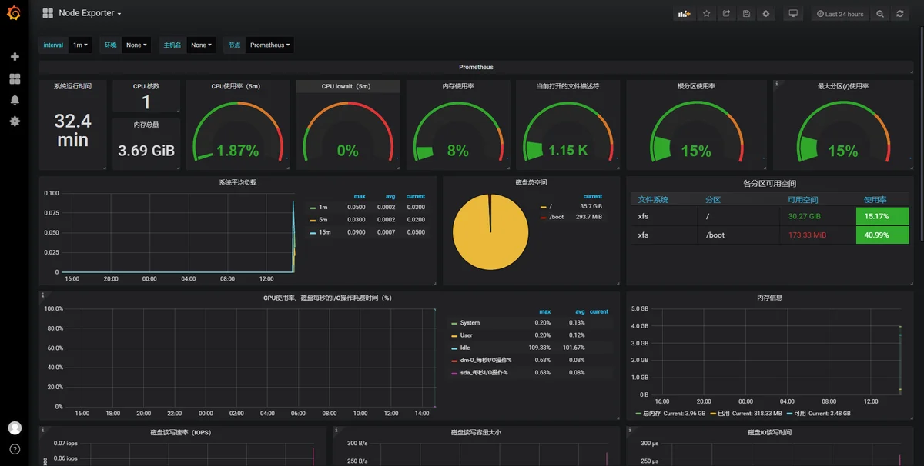
Task: Click the 15.17% usage cell
Action: tap(882, 217)
